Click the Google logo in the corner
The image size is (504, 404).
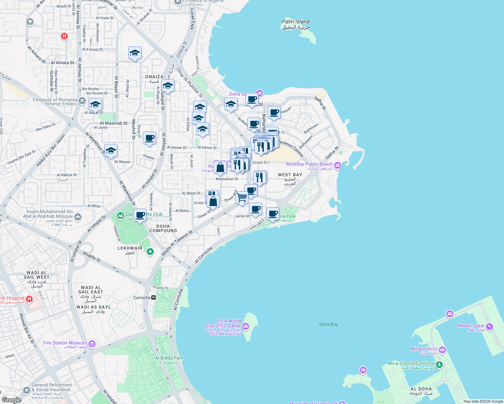click(x=11, y=401)
